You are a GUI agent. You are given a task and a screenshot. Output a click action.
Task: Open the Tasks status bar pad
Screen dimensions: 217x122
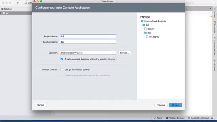[x=158, y=118]
